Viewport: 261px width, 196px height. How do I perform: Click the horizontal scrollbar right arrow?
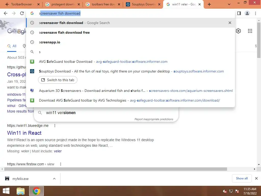click(255, 169)
